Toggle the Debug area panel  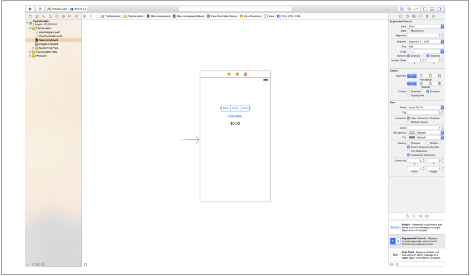pyautogui.click(x=432, y=9)
